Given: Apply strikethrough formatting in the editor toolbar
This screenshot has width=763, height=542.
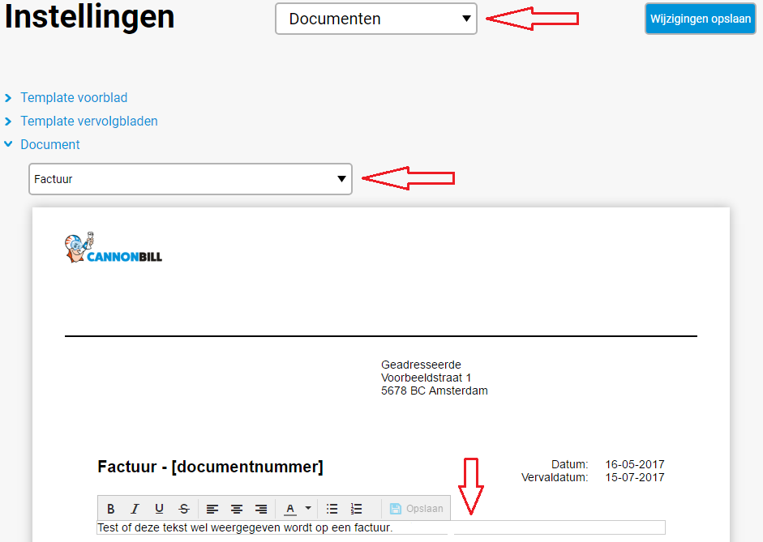Looking at the screenshot, I should coord(184,509).
